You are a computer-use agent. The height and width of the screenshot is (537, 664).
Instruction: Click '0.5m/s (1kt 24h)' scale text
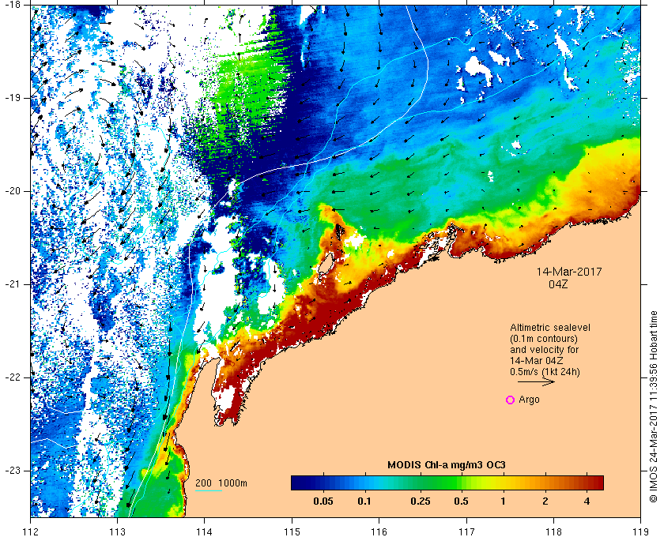point(545,372)
